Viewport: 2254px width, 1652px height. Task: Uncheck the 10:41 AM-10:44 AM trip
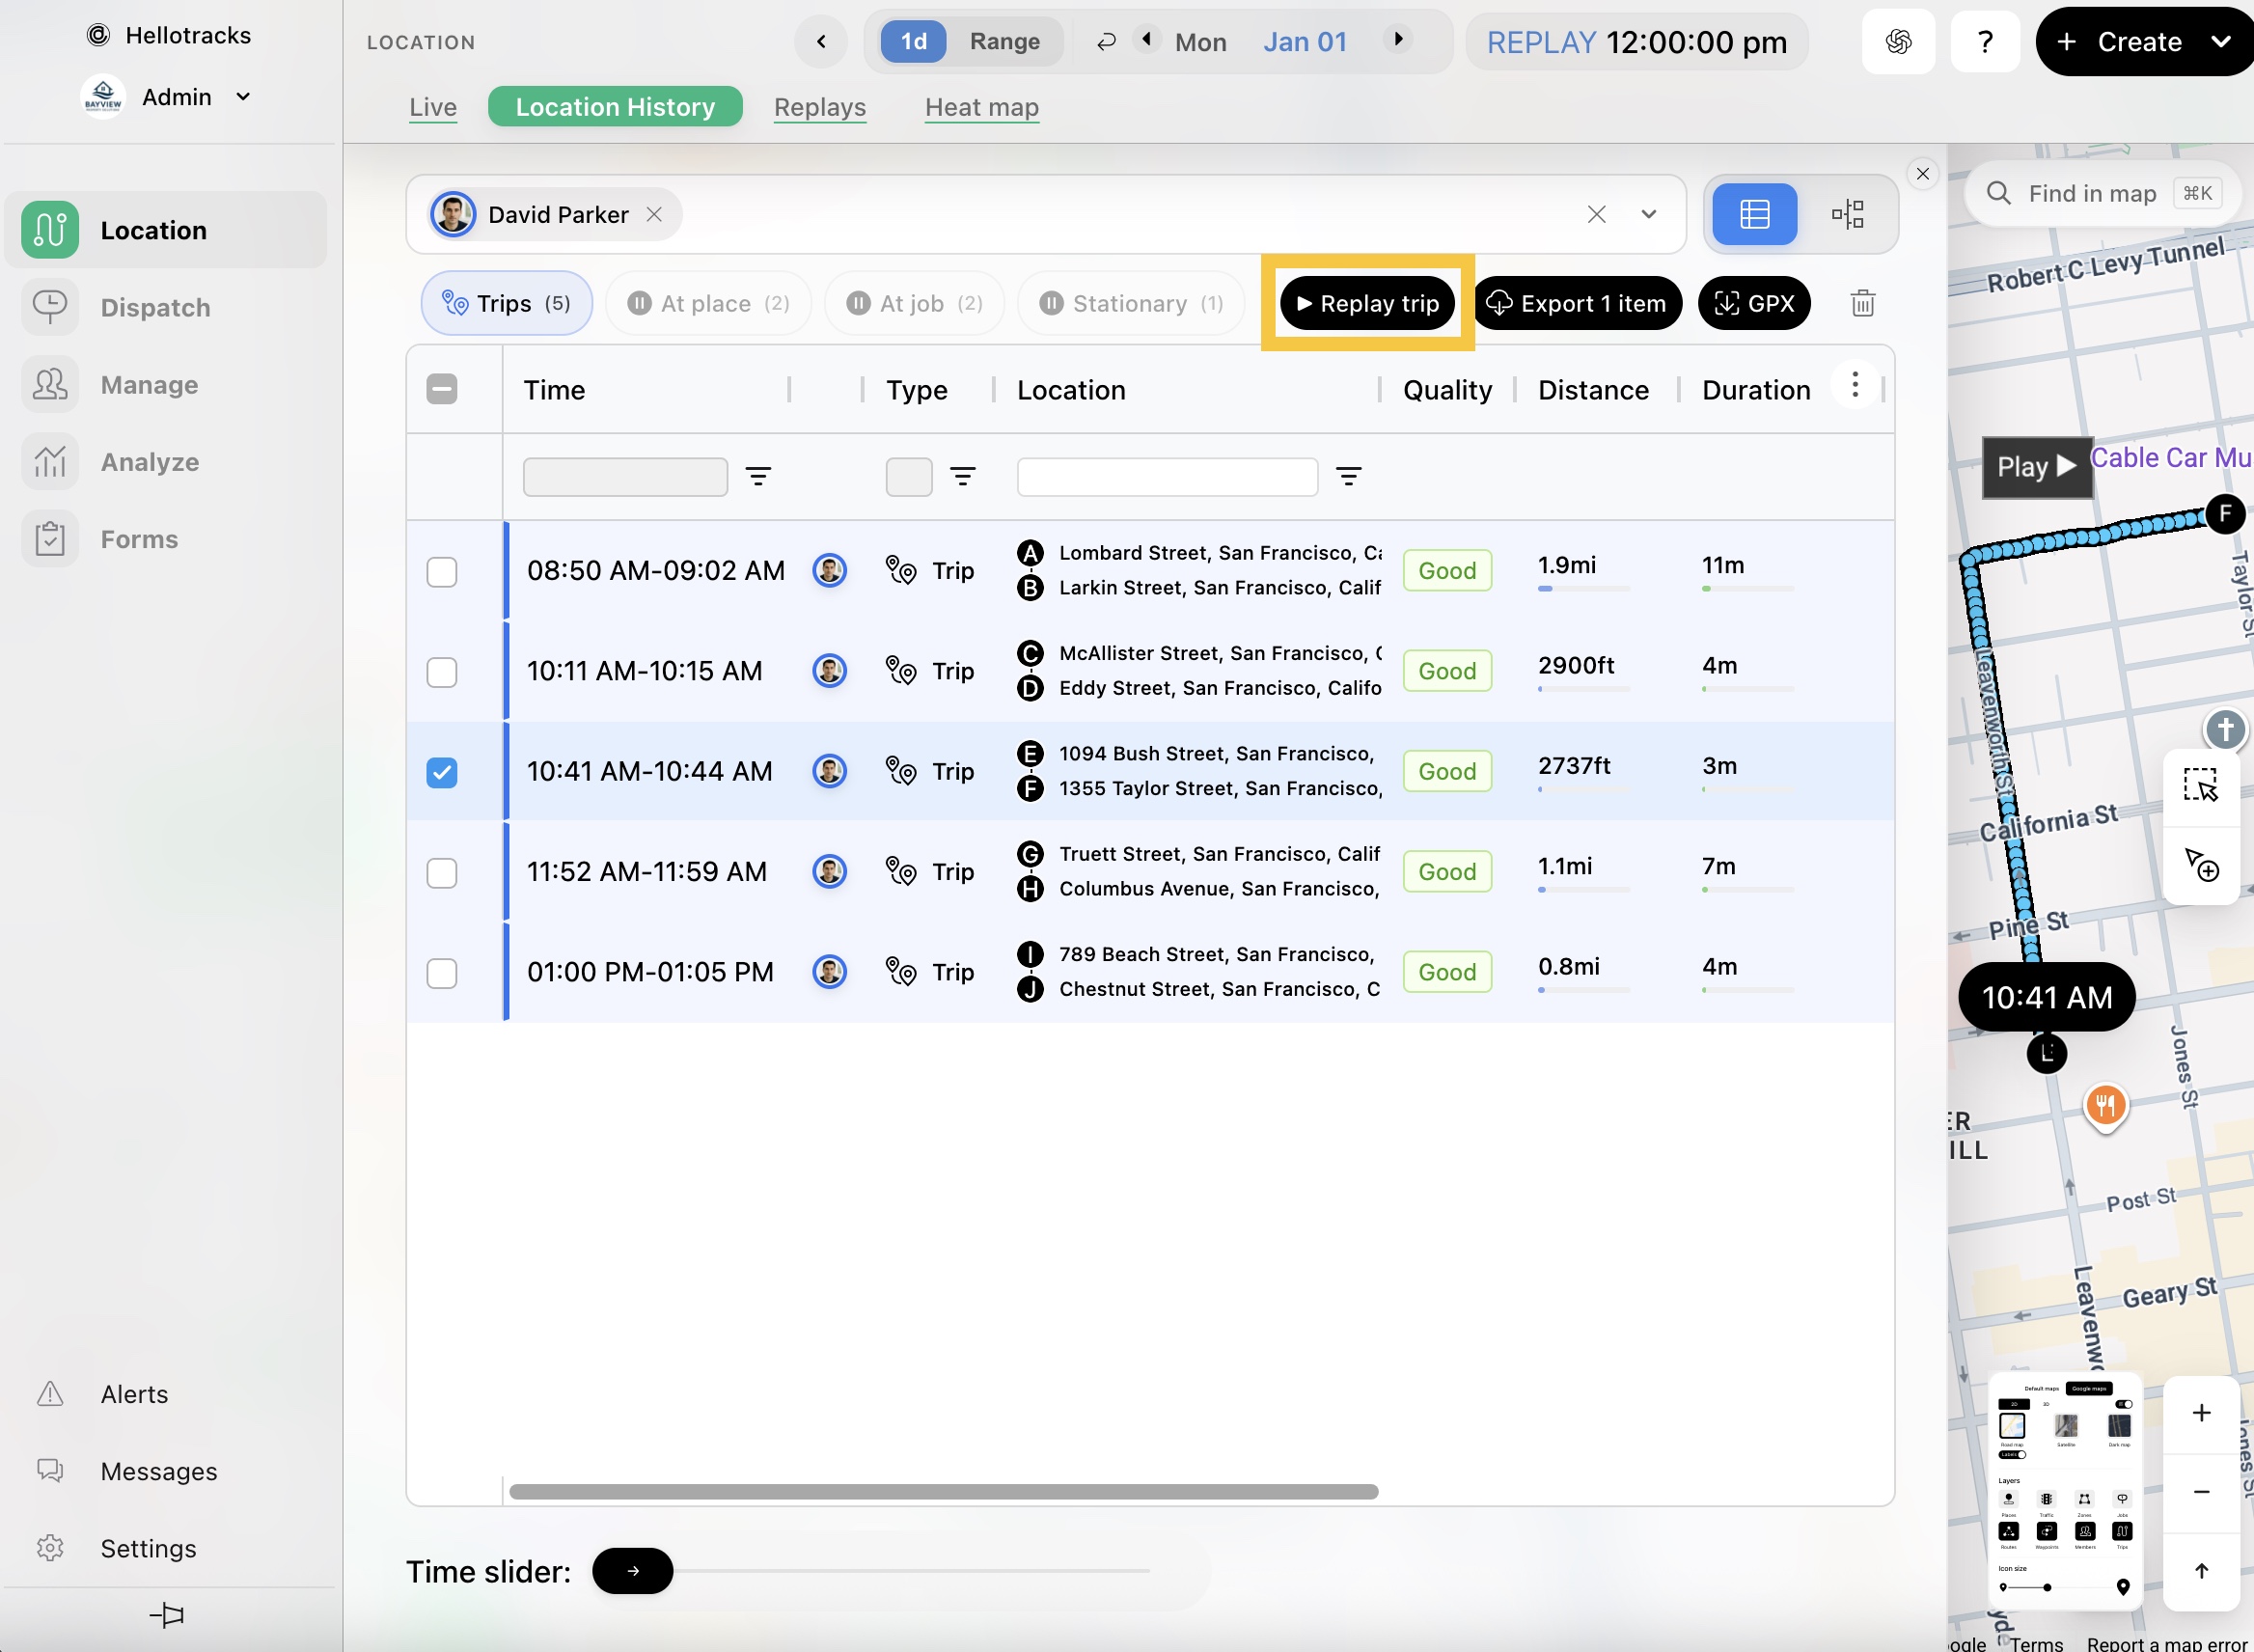441,772
